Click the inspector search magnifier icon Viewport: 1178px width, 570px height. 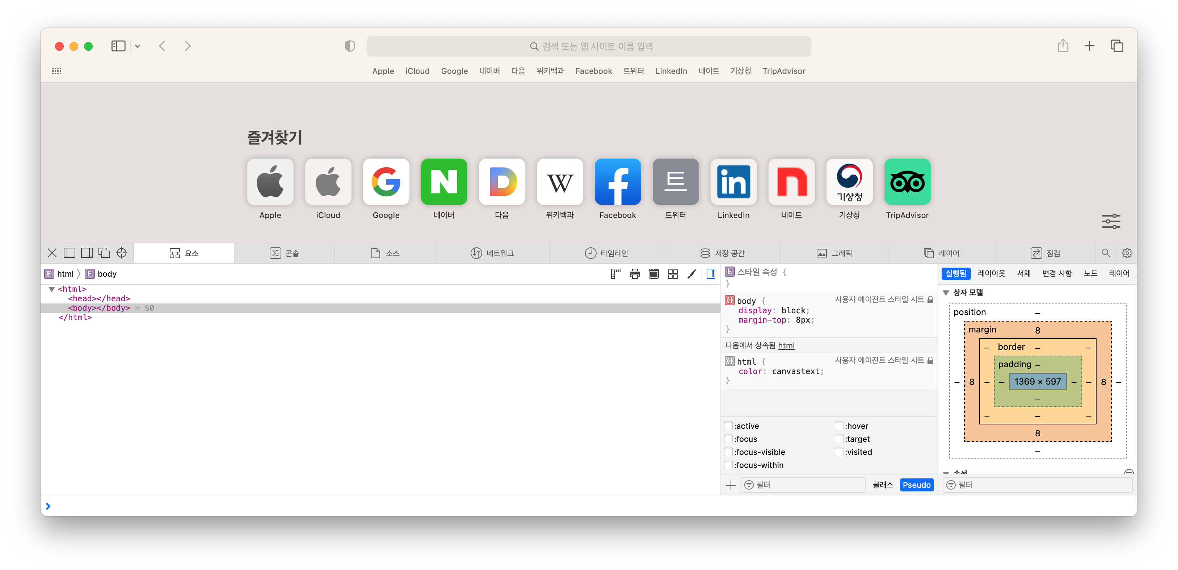click(x=1106, y=253)
